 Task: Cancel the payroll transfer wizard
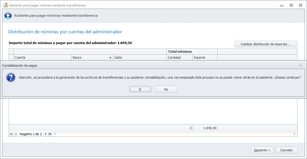coord(287,150)
